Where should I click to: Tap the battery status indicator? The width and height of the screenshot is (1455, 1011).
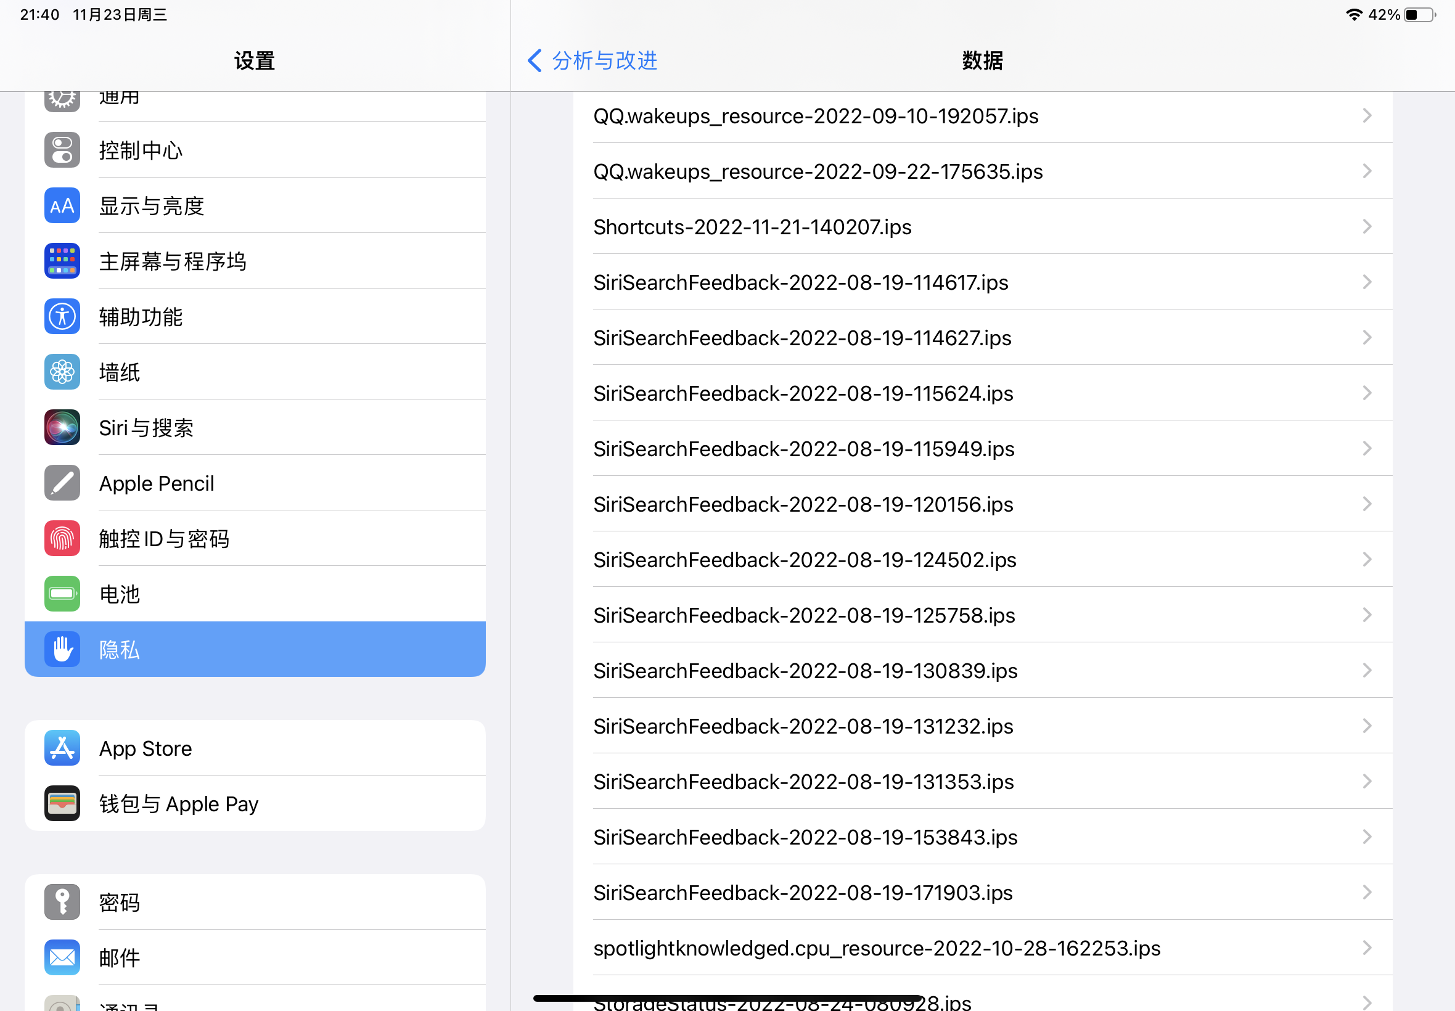(x=1419, y=15)
